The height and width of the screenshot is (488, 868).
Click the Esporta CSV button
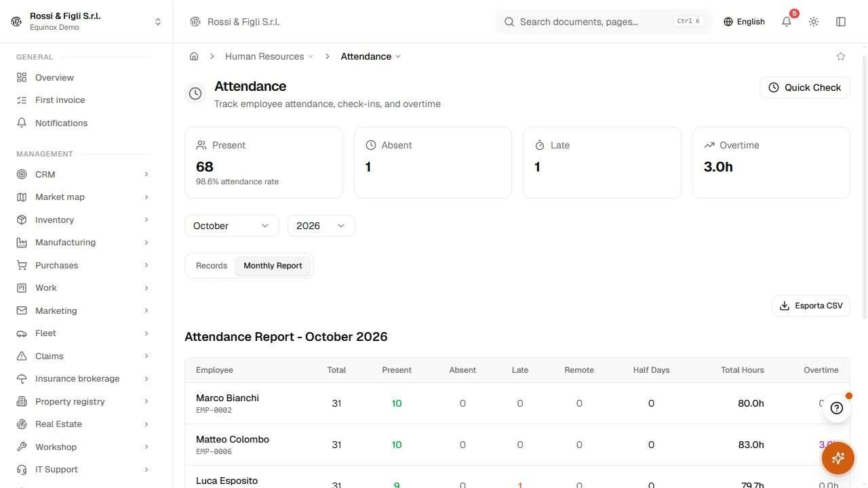click(811, 306)
